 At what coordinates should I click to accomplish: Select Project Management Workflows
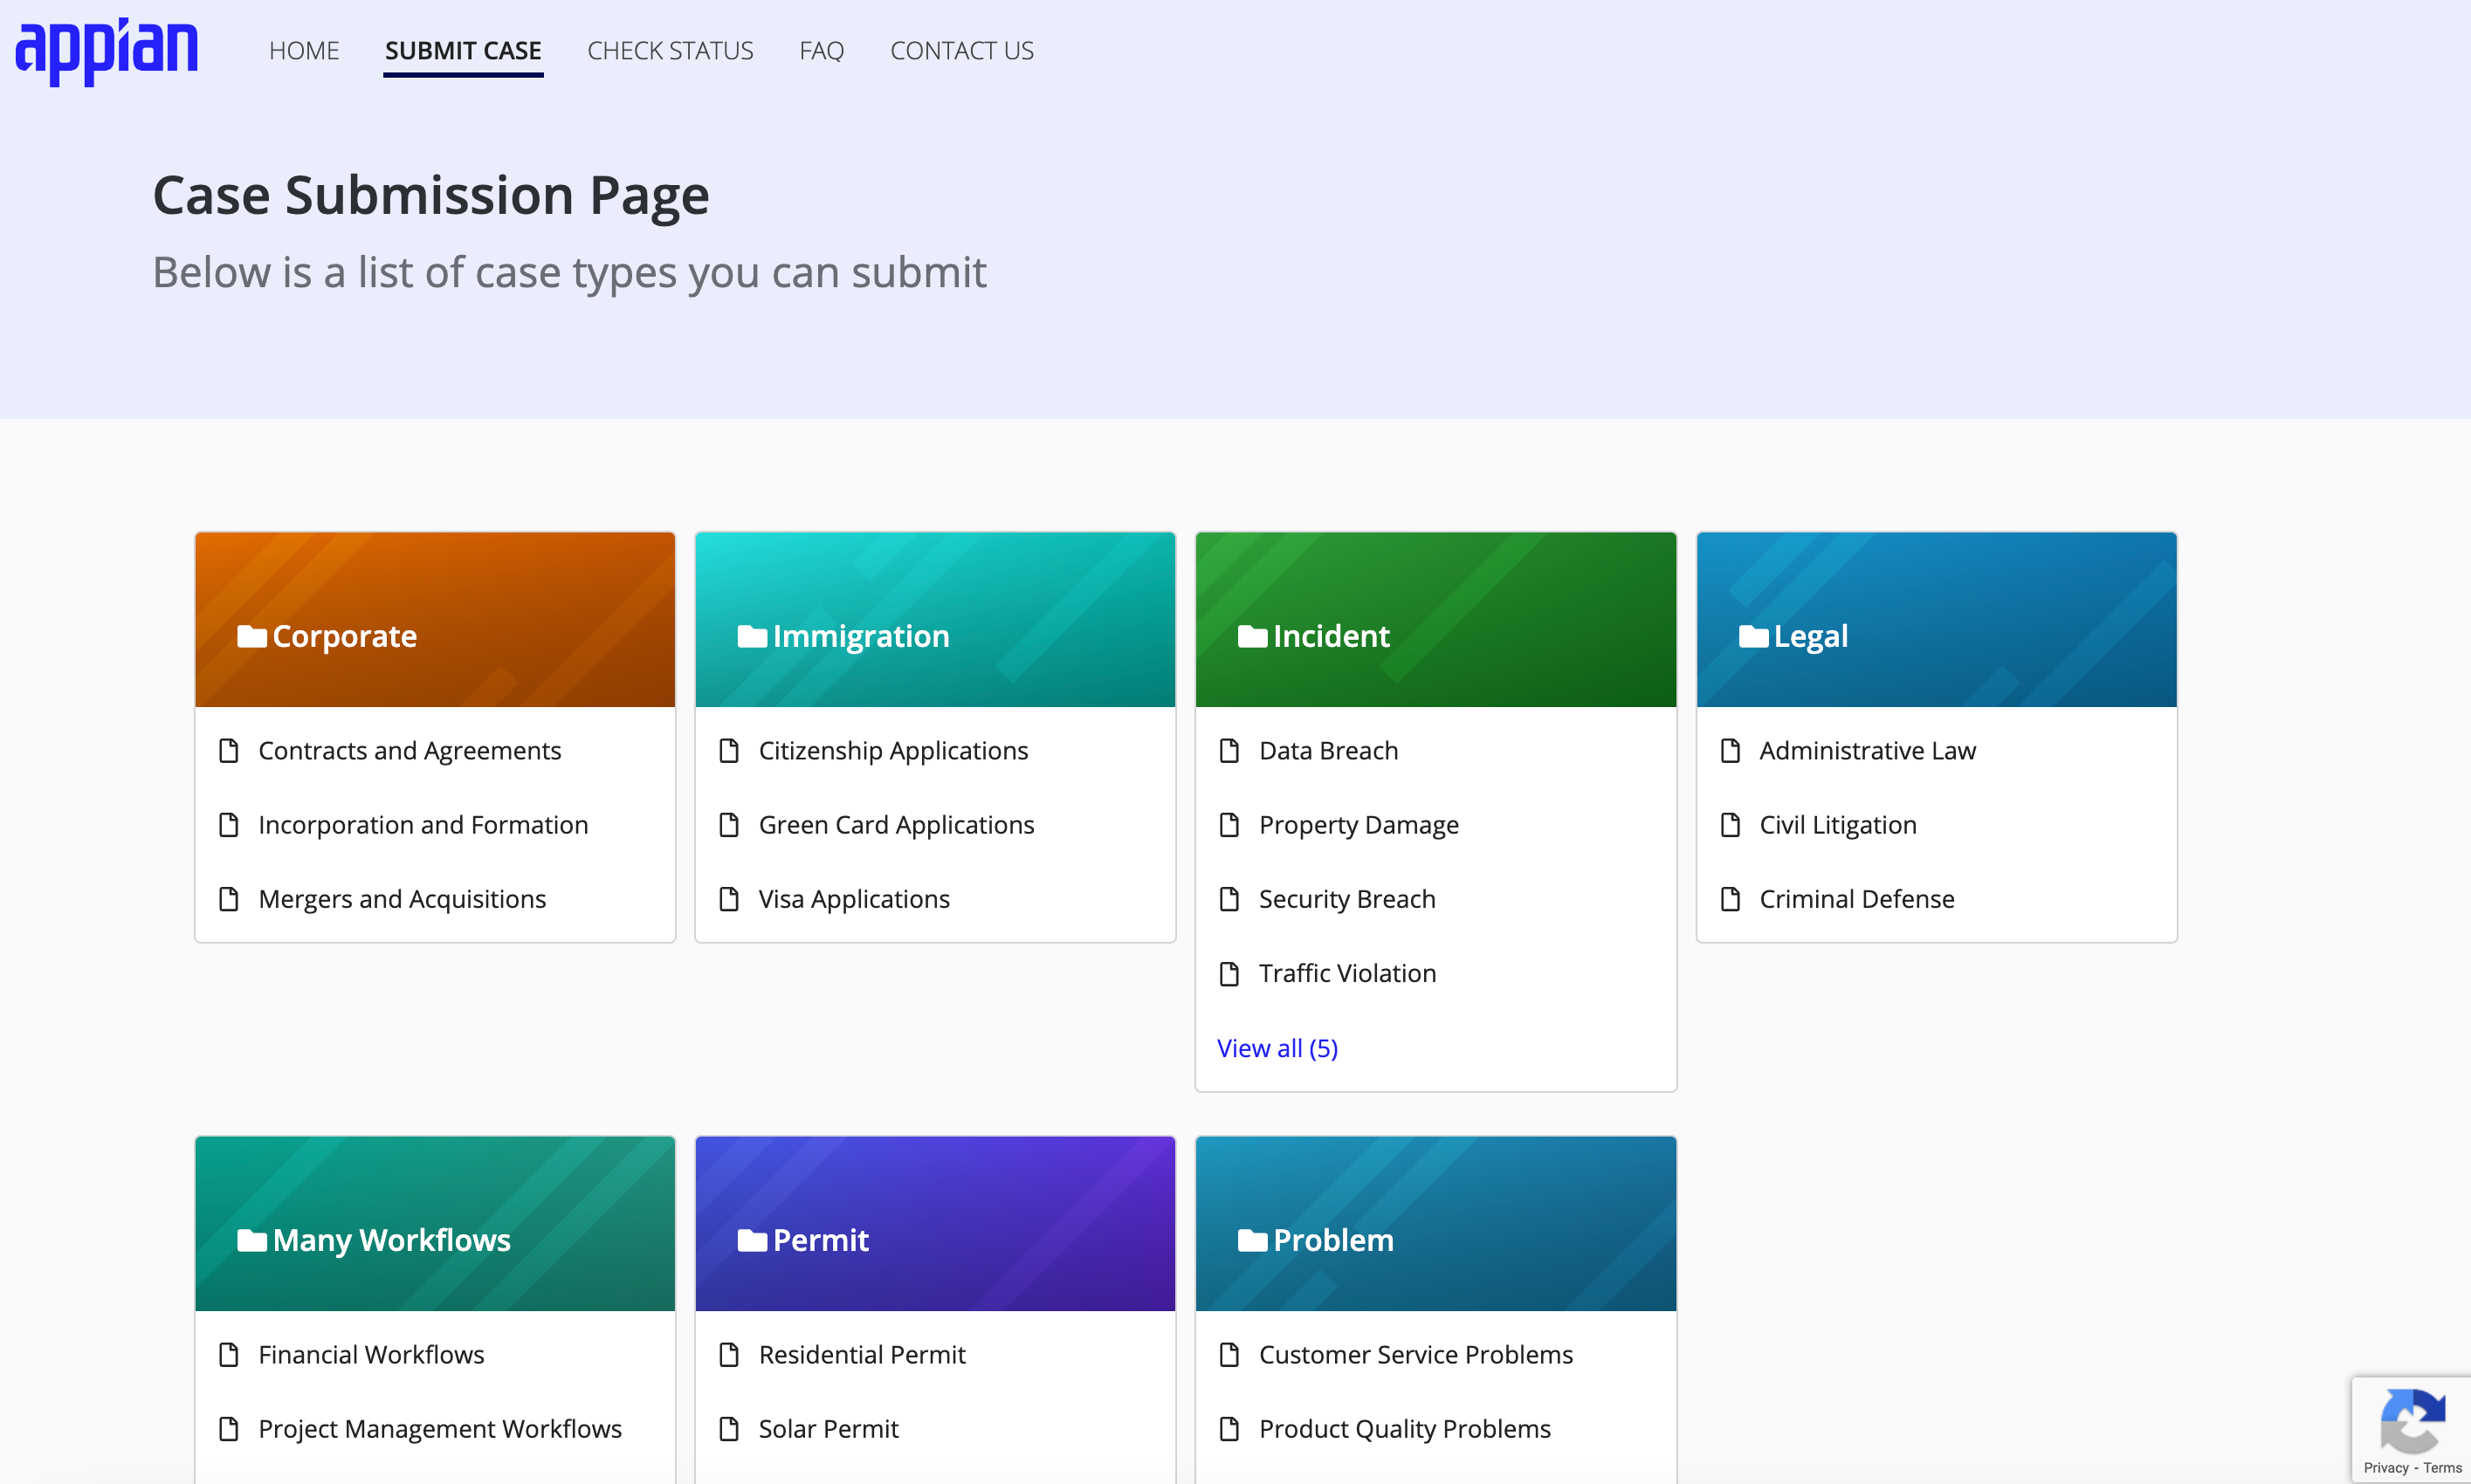point(440,1428)
